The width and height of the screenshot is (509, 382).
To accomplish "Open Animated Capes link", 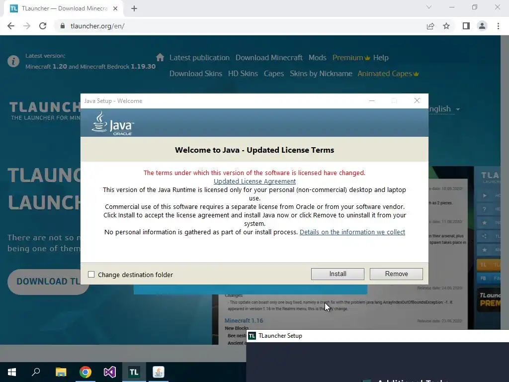I will tap(388, 74).
